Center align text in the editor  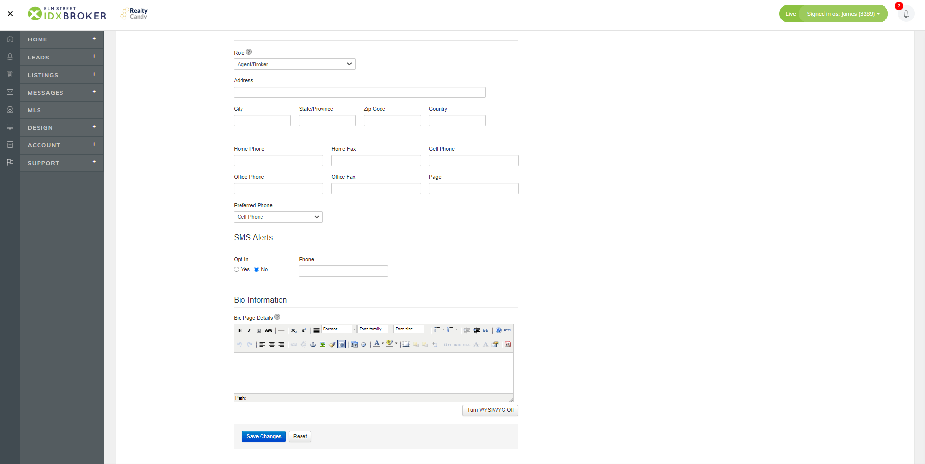[272, 345]
